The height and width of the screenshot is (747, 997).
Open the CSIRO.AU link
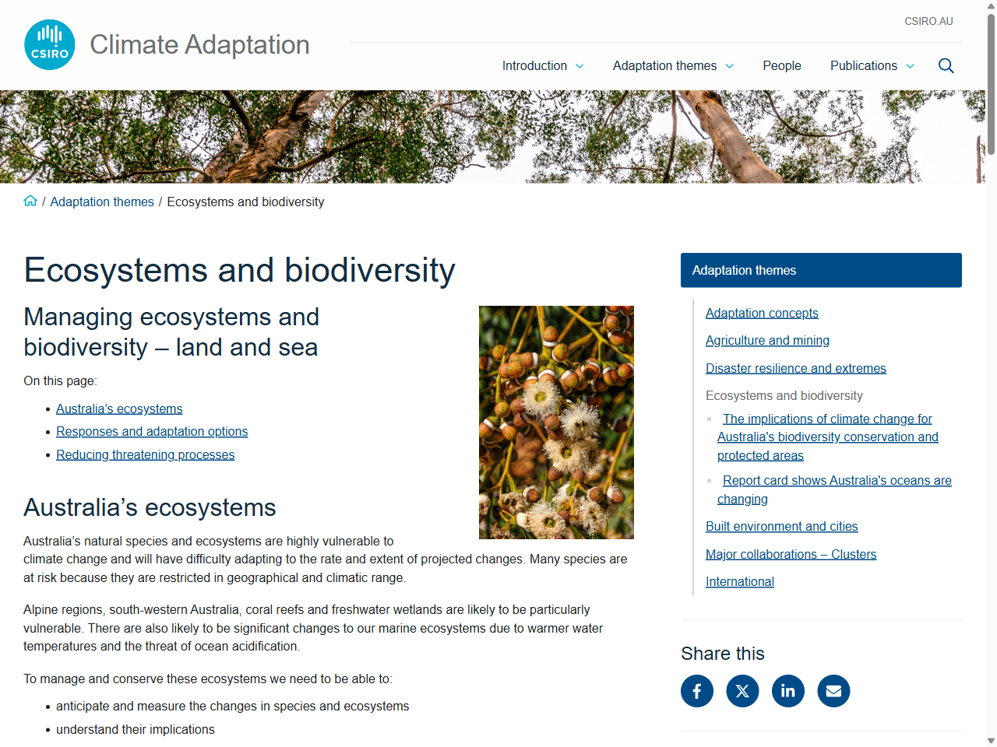pos(928,21)
